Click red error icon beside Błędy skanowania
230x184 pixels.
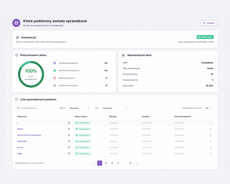pyautogui.click(x=55, y=78)
